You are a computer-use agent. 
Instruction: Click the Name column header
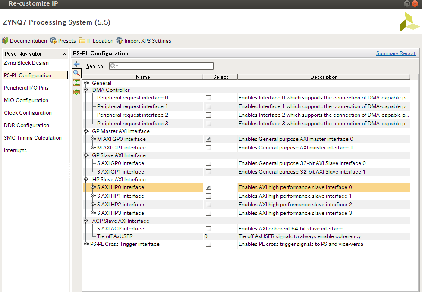pyautogui.click(x=143, y=77)
